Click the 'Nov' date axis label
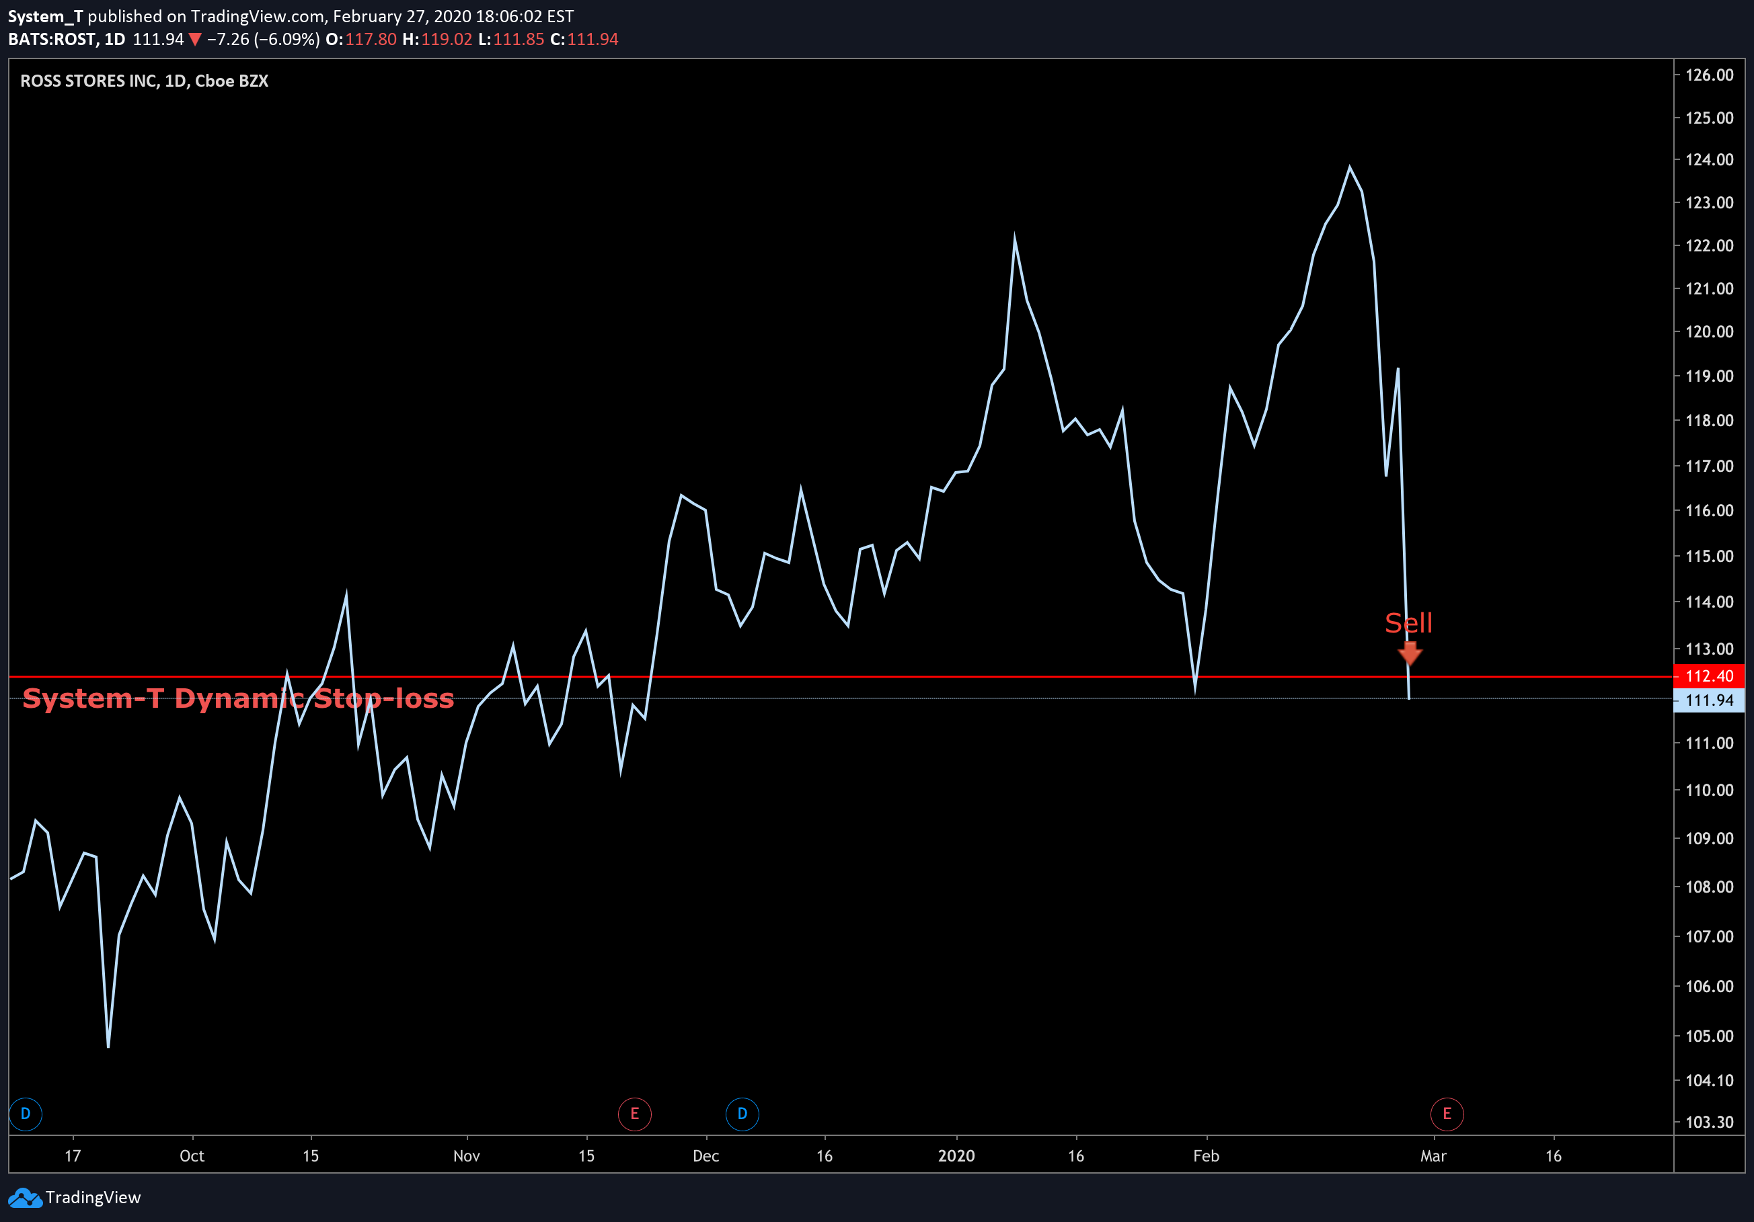 point(466,1155)
